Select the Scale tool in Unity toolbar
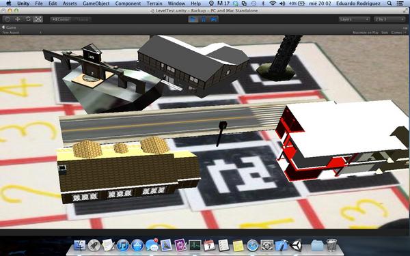The width and height of the screenshot is (410, 256). pyautogui.click(x=38, y=19)
